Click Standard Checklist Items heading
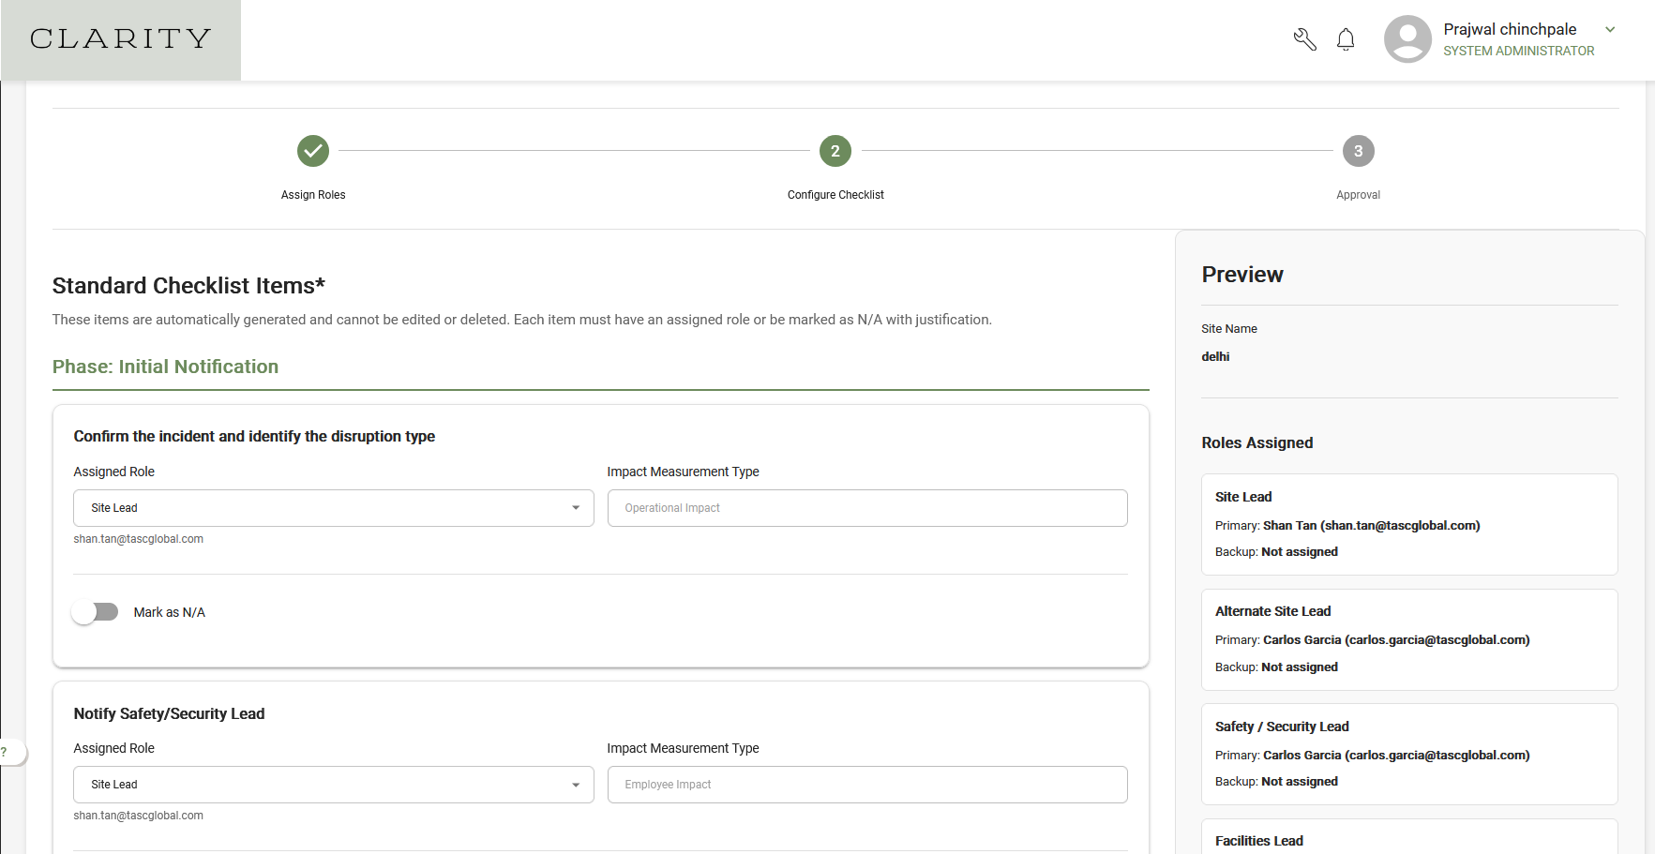1655x854 pixels. coord(188,286)
